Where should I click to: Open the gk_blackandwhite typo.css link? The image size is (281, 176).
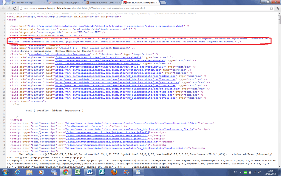pyautogui.click(x=114, y=92)
